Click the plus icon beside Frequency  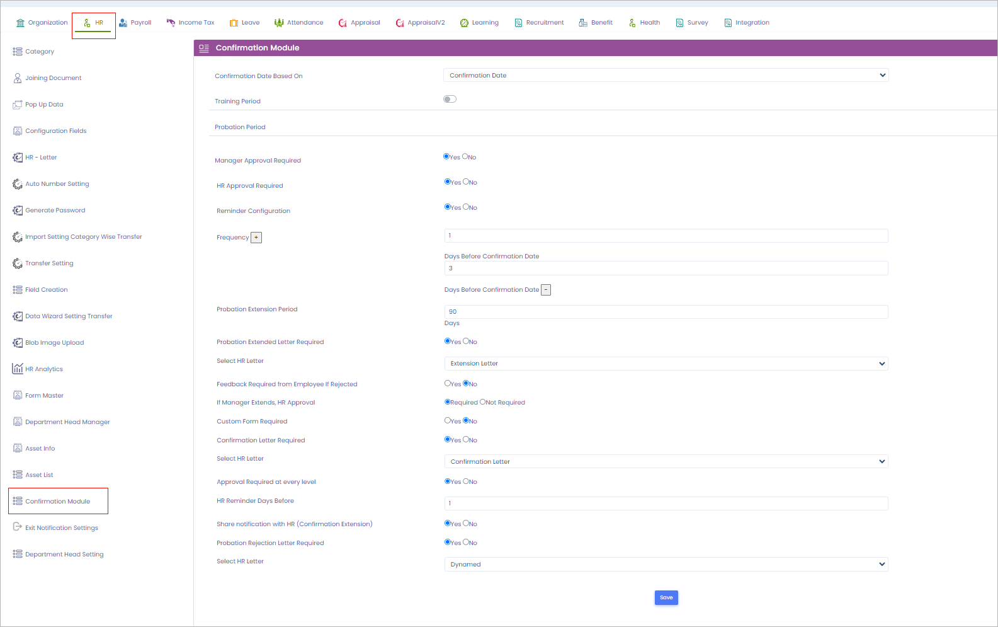click(x=256, y=238)
